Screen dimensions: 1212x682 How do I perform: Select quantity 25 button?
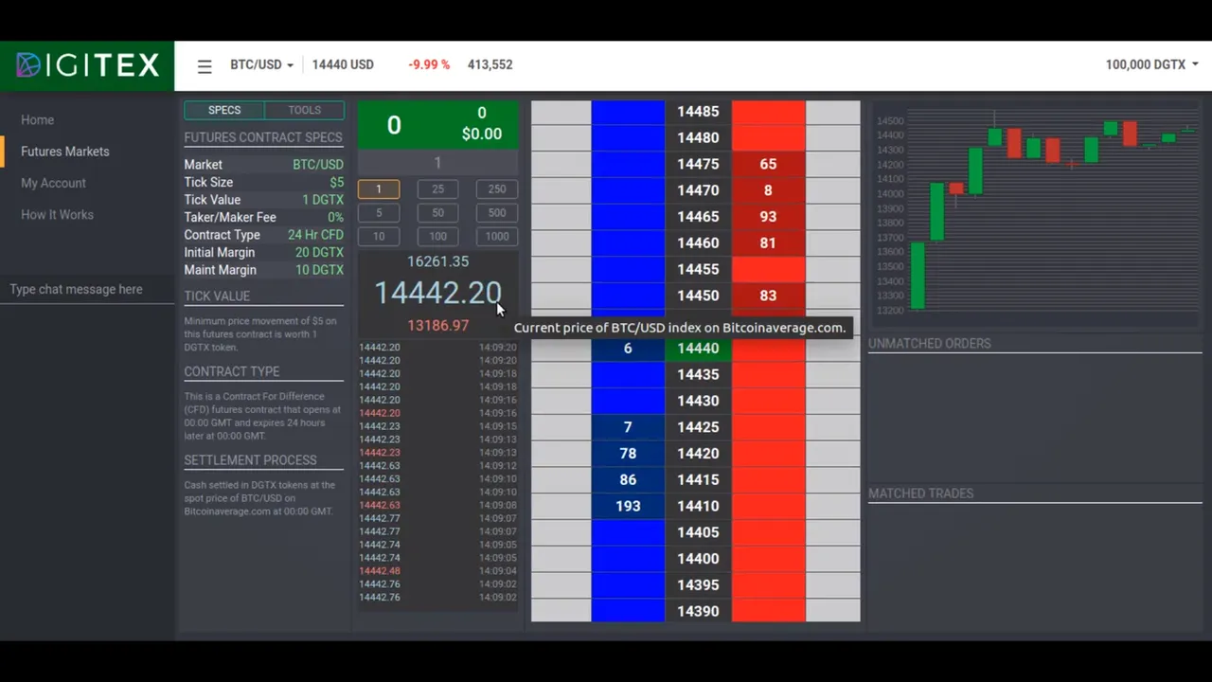point(437,189)
